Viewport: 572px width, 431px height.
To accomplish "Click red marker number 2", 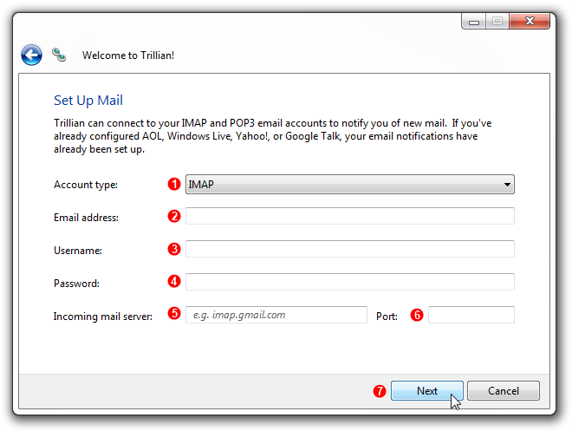I will pyautogui.click(x=174, y=216).
